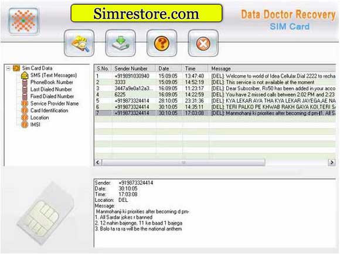The width and height of the screenshot is (340, 254).
Task: Collapse the Sim Card Data tree node
Action: point(8,68)
